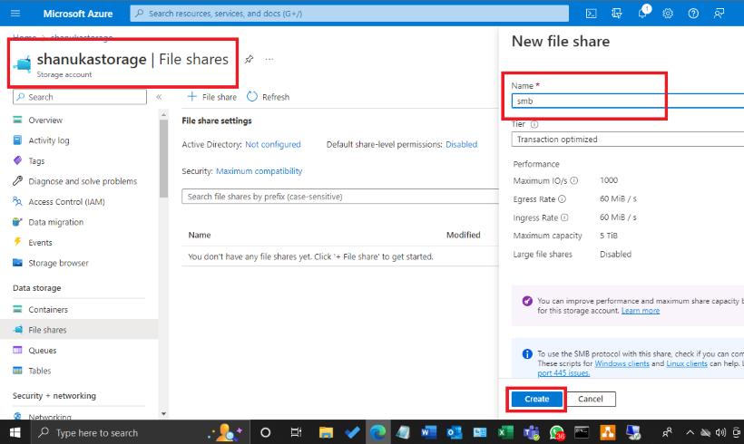
Task: Show the Ingress Rate info icon
Action: 564,217
